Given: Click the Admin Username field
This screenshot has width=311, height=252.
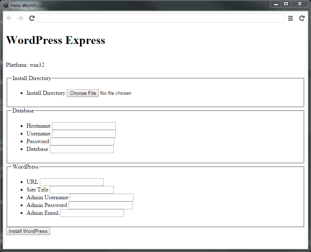Looking at the screenshot, I should (102, 198).
